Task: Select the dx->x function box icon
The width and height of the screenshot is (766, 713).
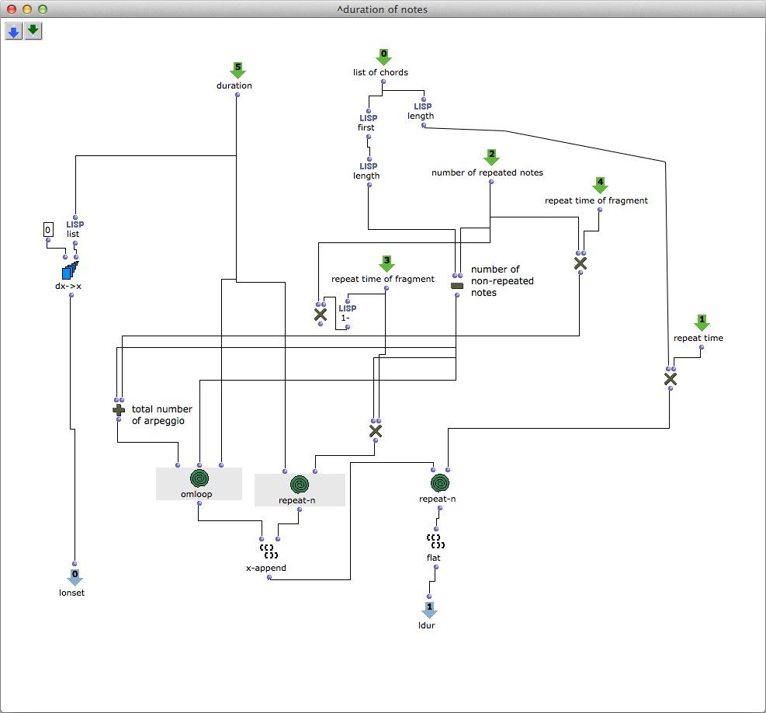Action: [70, 270]
